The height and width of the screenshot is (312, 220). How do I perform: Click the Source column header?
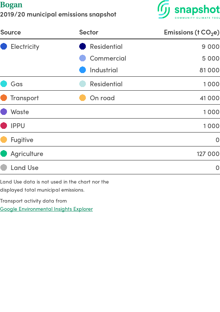coord(11,32)
